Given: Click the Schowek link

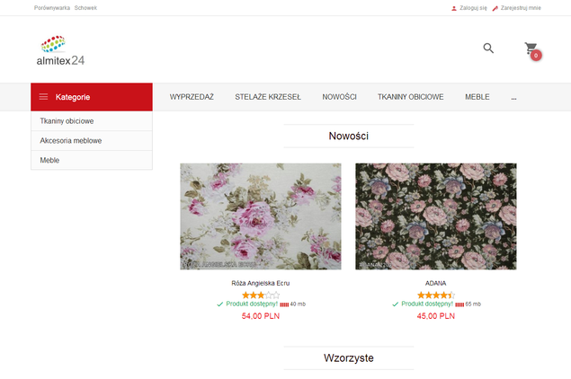Looking at the screenshot, I should coord(85,7).
